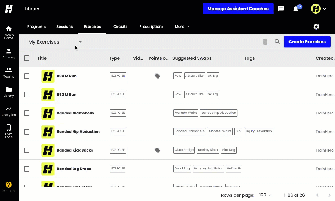Screen dimensions: 335x201
Task: Click Ski Erg chip in 400 M Run row
Action: tap(213, 76)
